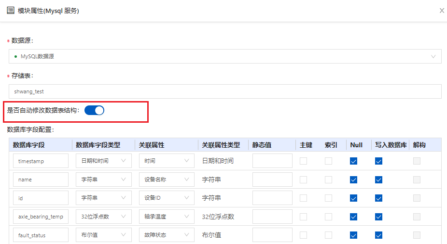Check 索引 checkbox for axle_bearing_temp row

click(328, 217)
